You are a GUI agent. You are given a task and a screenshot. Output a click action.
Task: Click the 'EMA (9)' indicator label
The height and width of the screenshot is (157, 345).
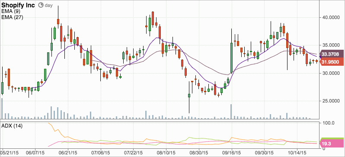click(x=10, y=12)
